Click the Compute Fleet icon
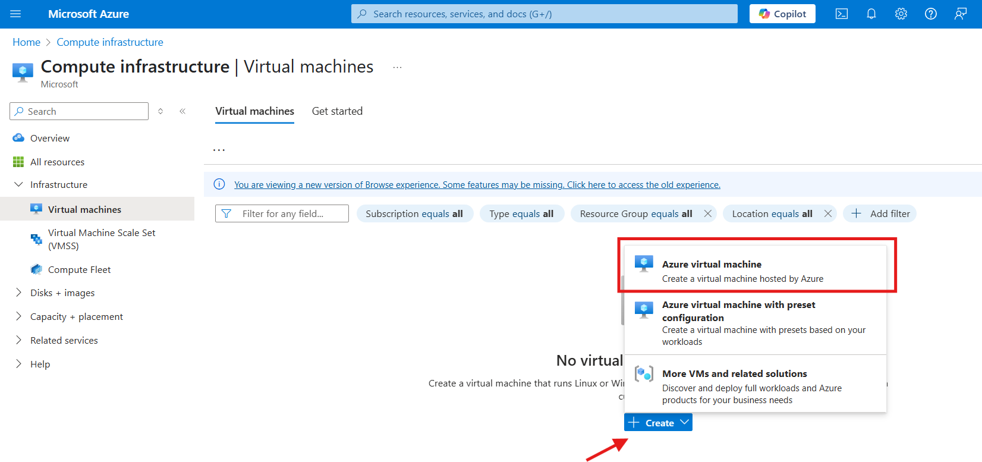The width and height of the screenshot is (982, 462). tap(36, 269)
